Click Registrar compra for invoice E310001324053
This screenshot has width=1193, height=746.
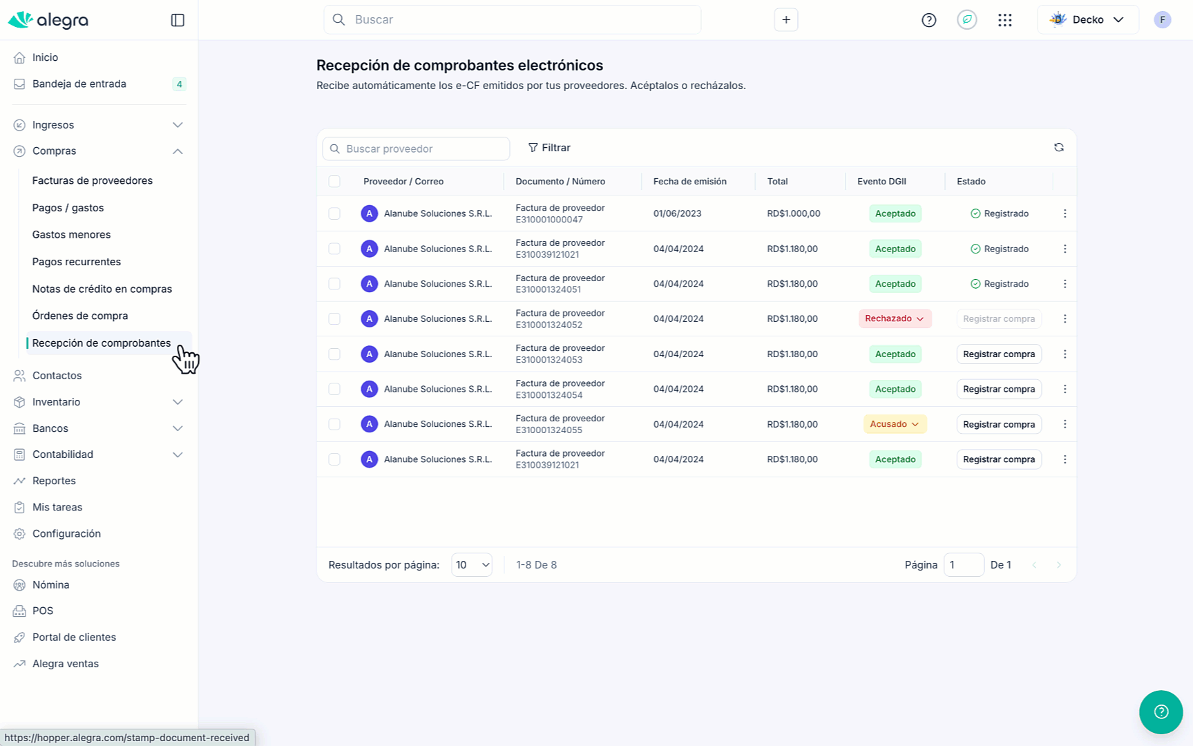click(x=998, y=354)
